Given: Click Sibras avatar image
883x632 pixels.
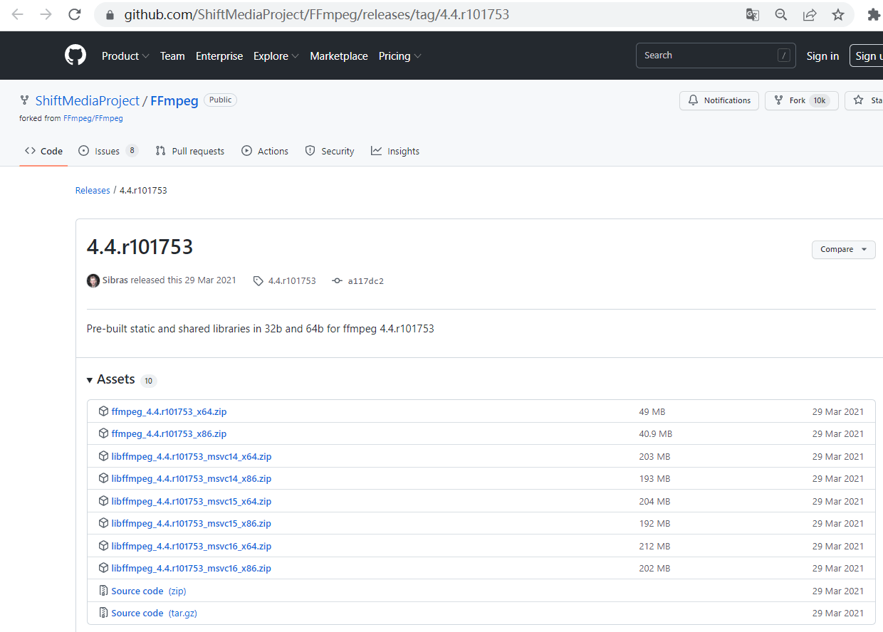Looking at the screenshot, I should (93, 280).
